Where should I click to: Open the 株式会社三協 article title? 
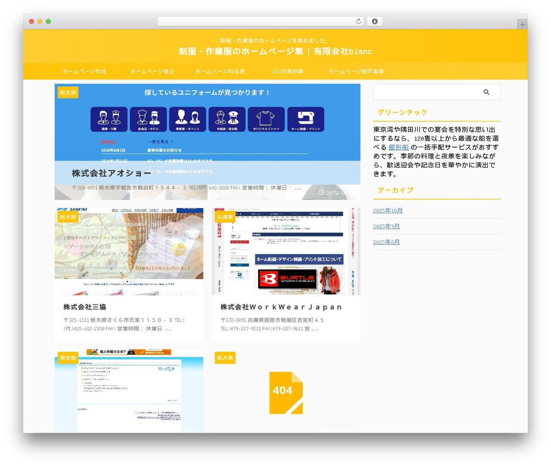[85, 307]
